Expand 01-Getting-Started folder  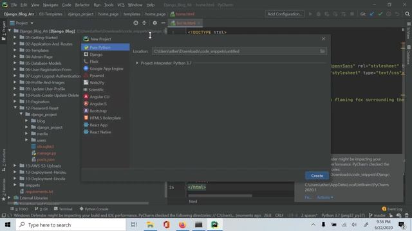15,37
